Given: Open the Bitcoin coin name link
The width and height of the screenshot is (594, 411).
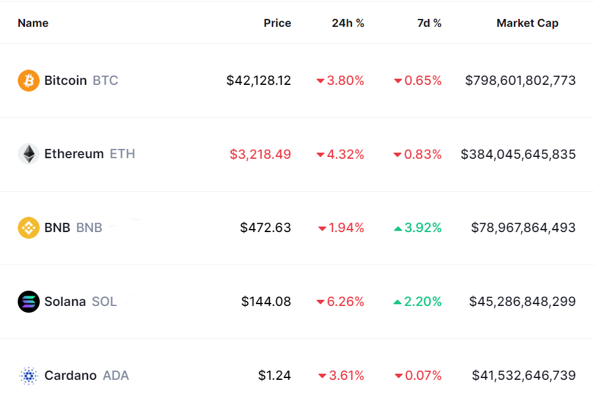Looking at the screenshot, I should (65, 81).
